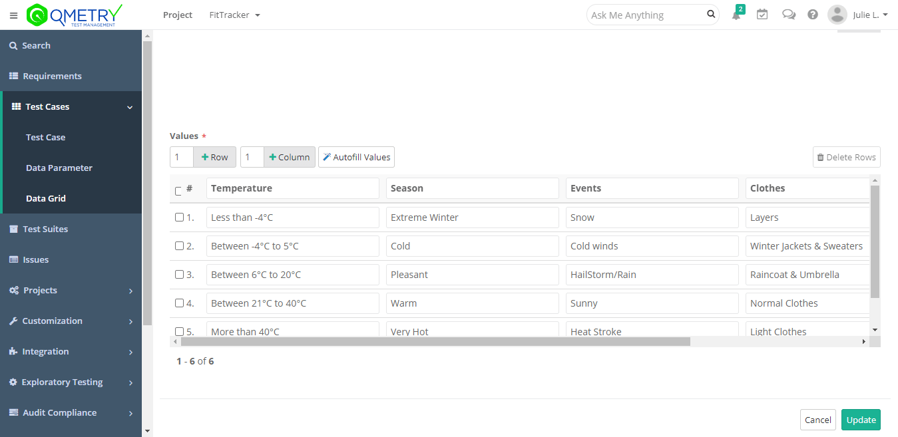Click the Temperature column header field
This screenshot has height=437, width=898.
point(293,188)
